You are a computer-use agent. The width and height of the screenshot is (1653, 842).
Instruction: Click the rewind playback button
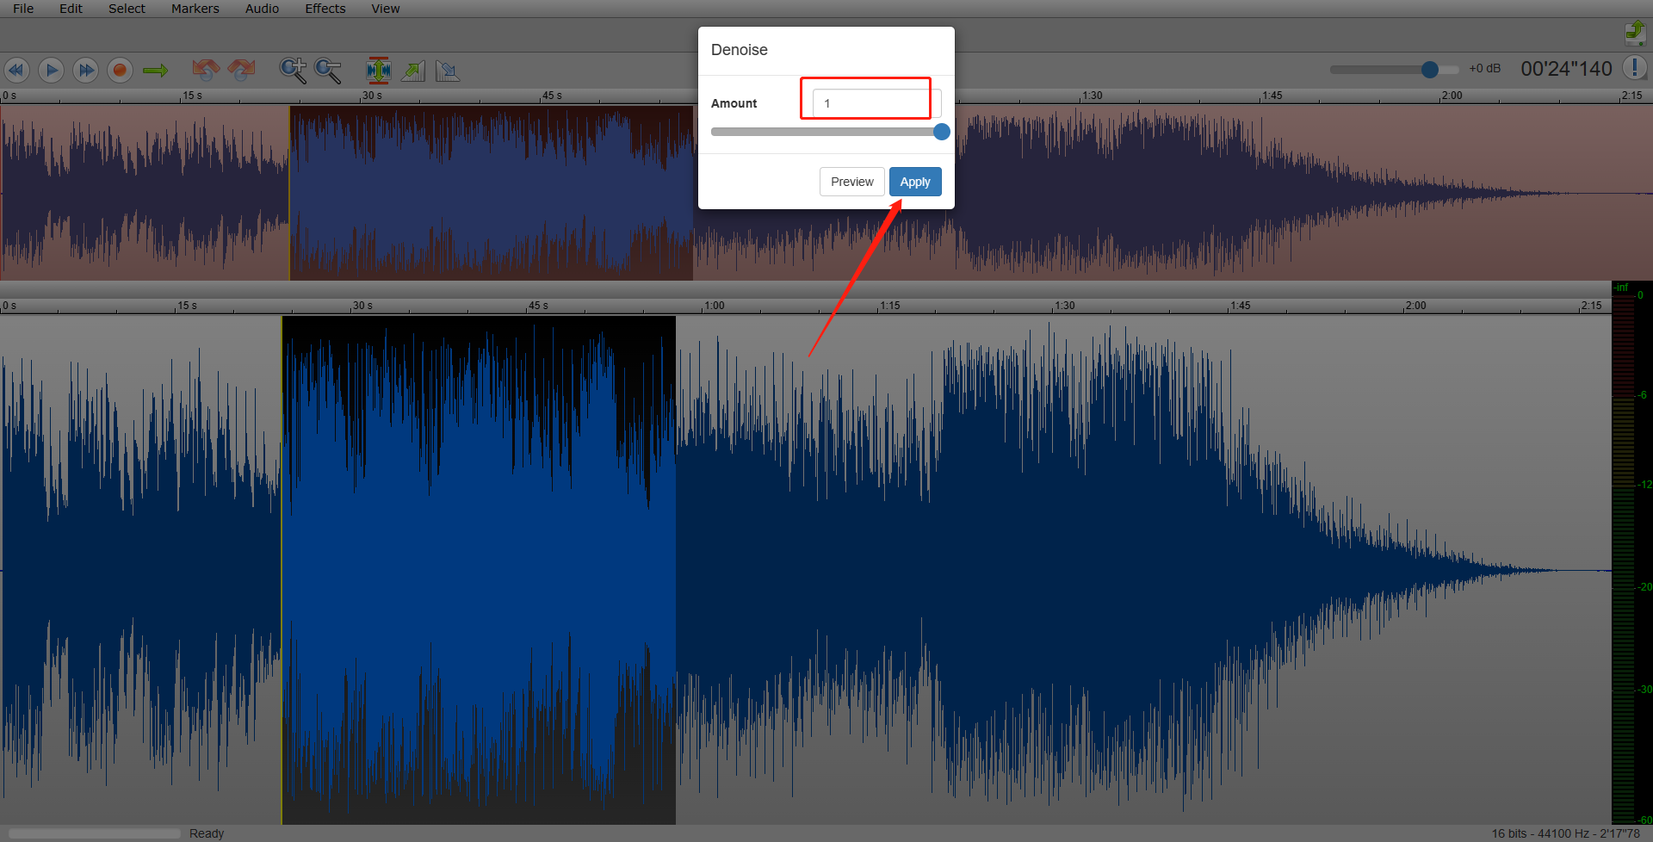click(16, 70)
